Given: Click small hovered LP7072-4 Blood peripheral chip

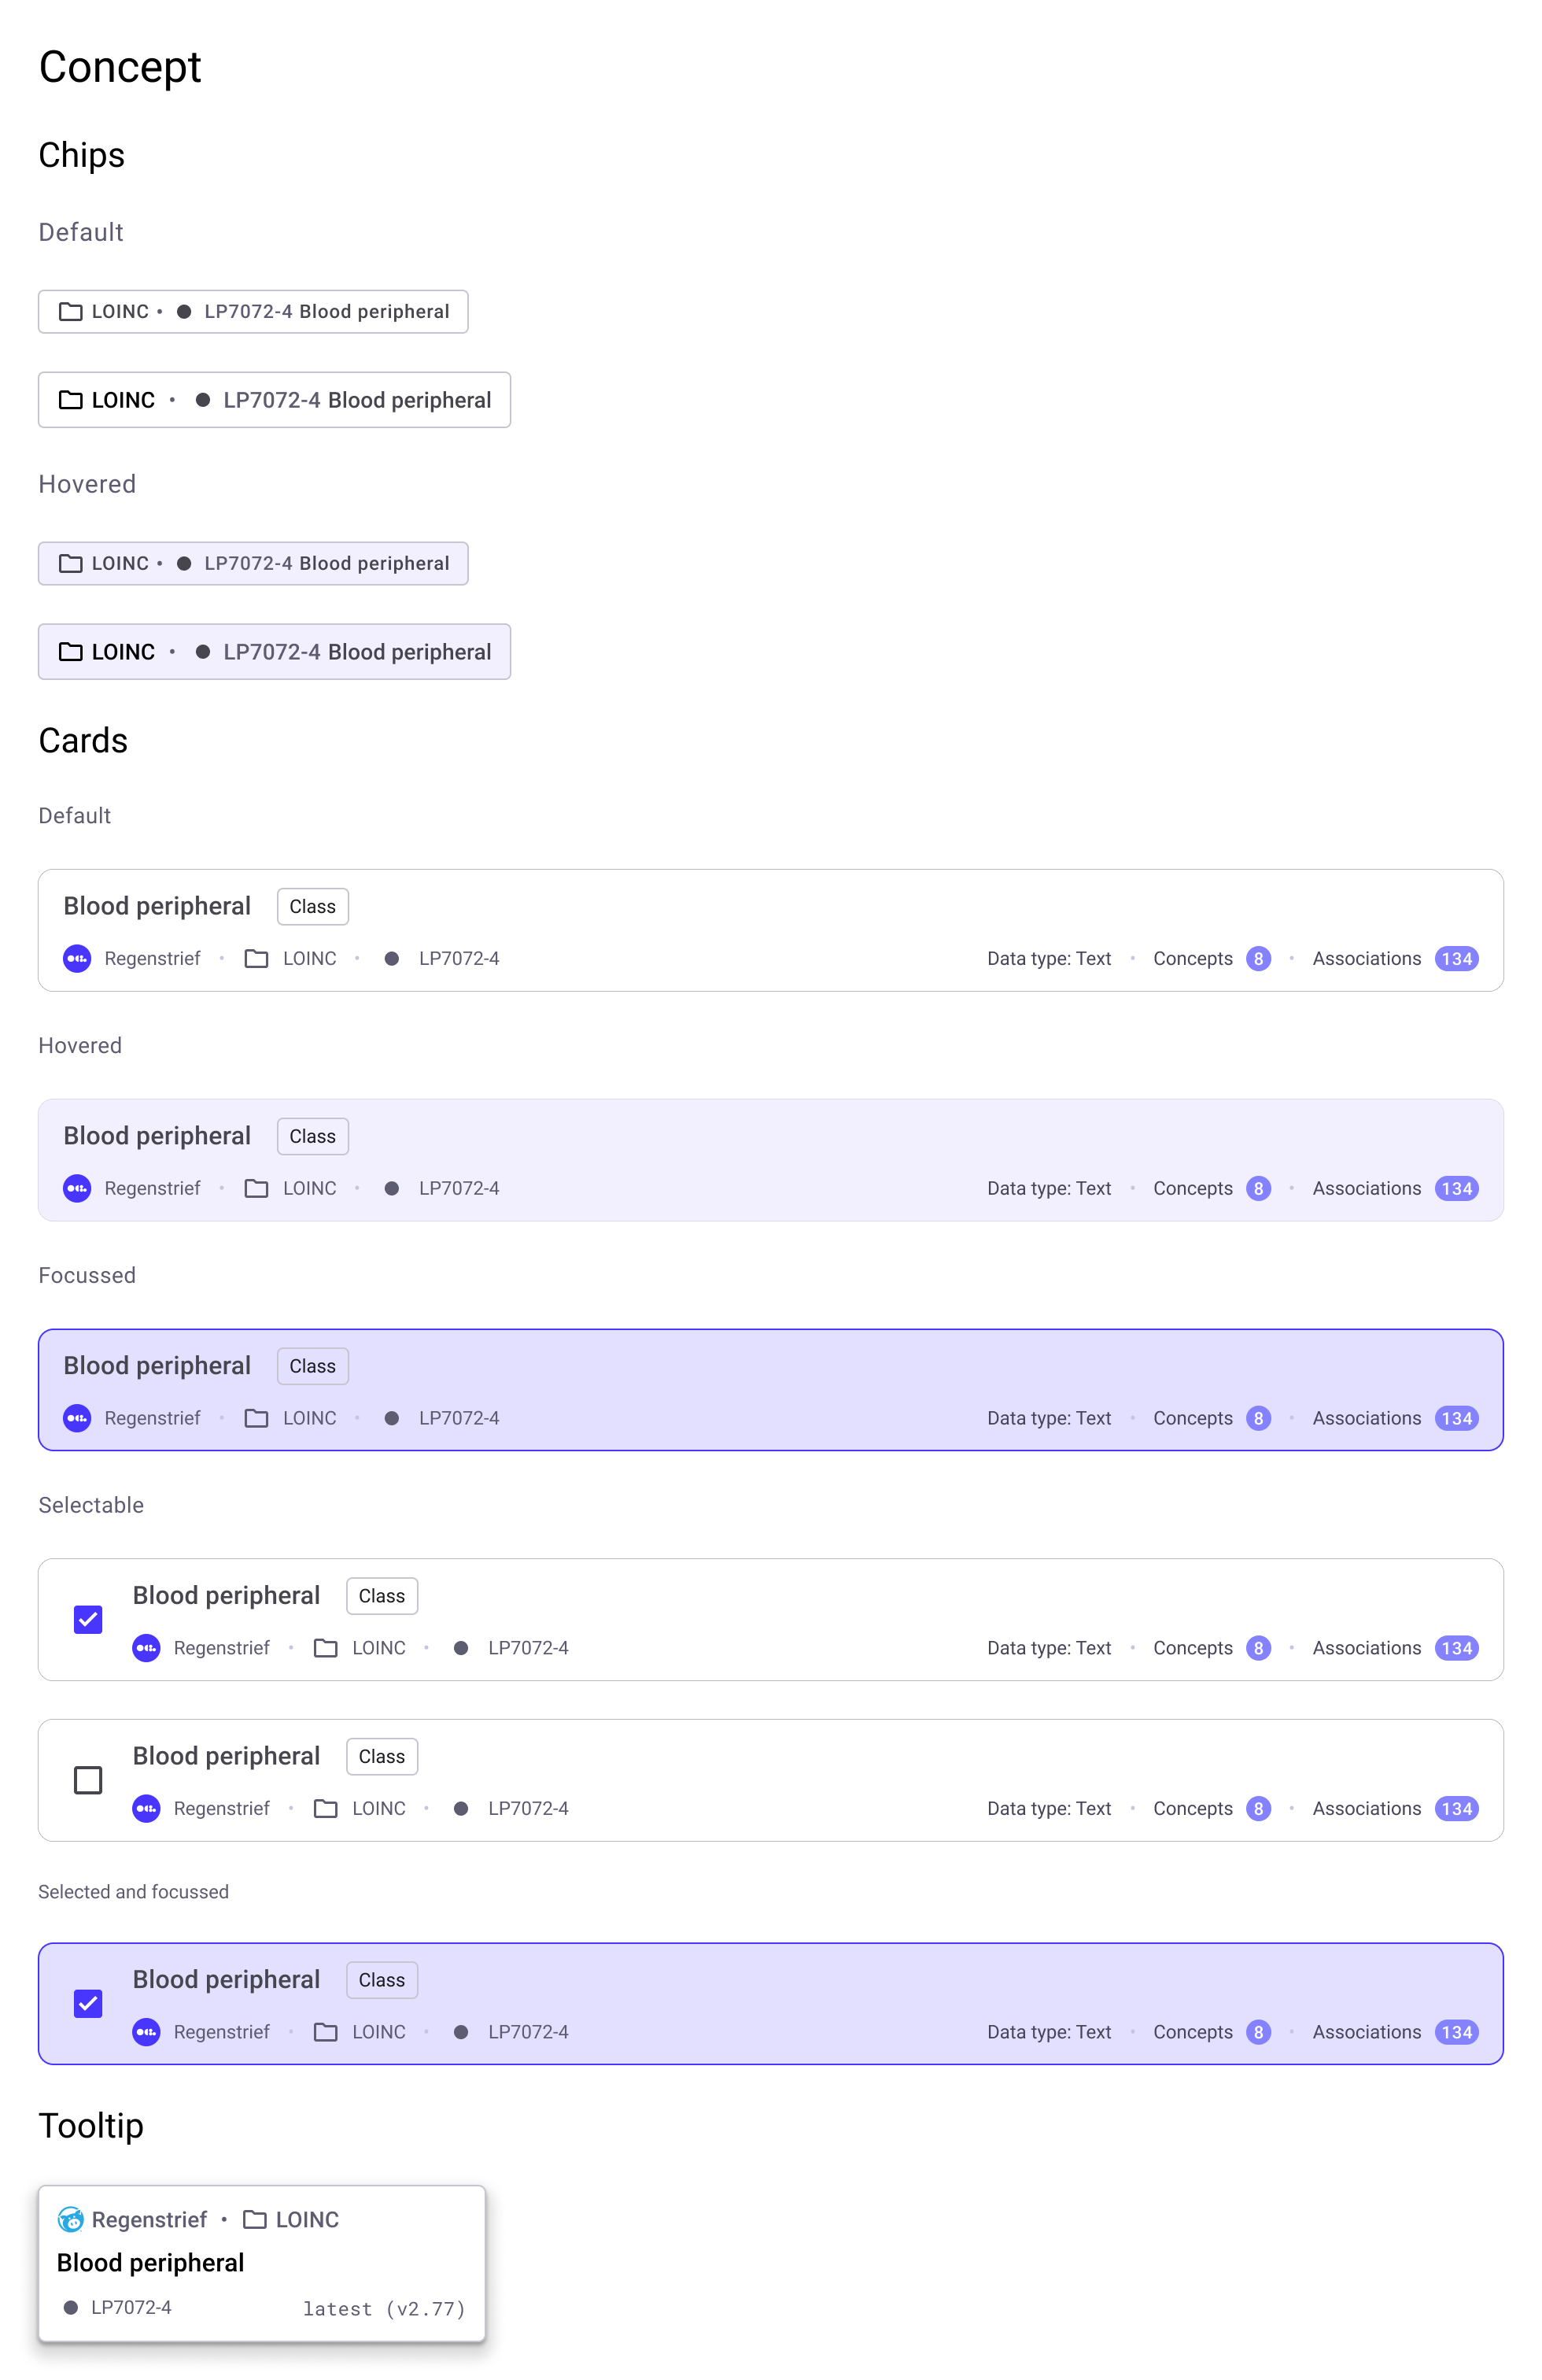Looking at the screenshot, I should pos(253,563).
